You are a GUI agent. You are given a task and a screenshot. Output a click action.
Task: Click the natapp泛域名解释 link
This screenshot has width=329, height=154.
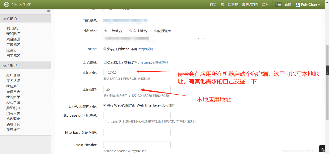[x=154, y=62]
